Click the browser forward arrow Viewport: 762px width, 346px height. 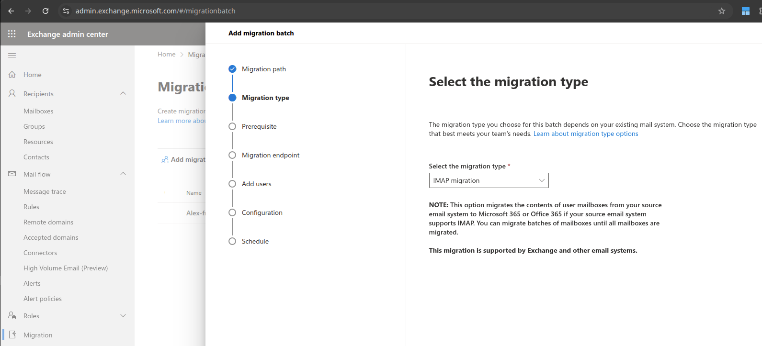click(x=28, y=11)
